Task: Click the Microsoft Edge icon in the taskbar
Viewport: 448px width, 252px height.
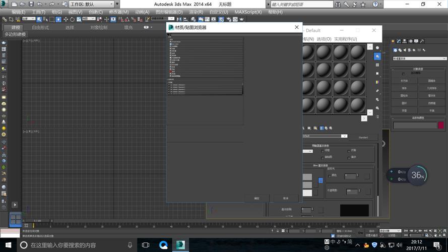Action: tap(164, 245)
